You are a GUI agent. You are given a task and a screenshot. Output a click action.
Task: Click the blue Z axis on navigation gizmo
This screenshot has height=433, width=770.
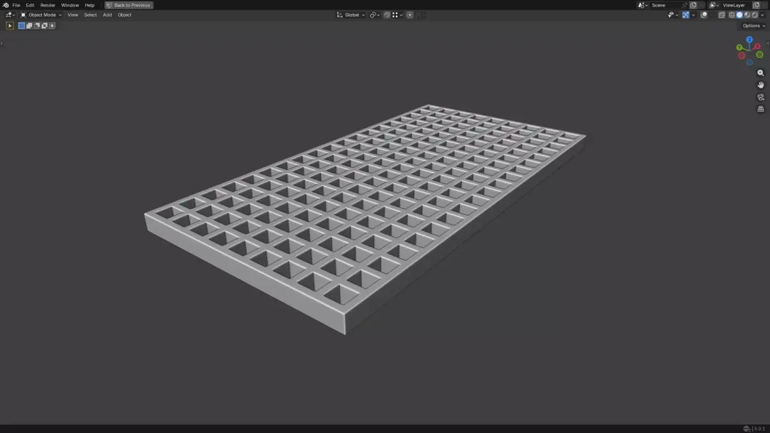point(749,40)
